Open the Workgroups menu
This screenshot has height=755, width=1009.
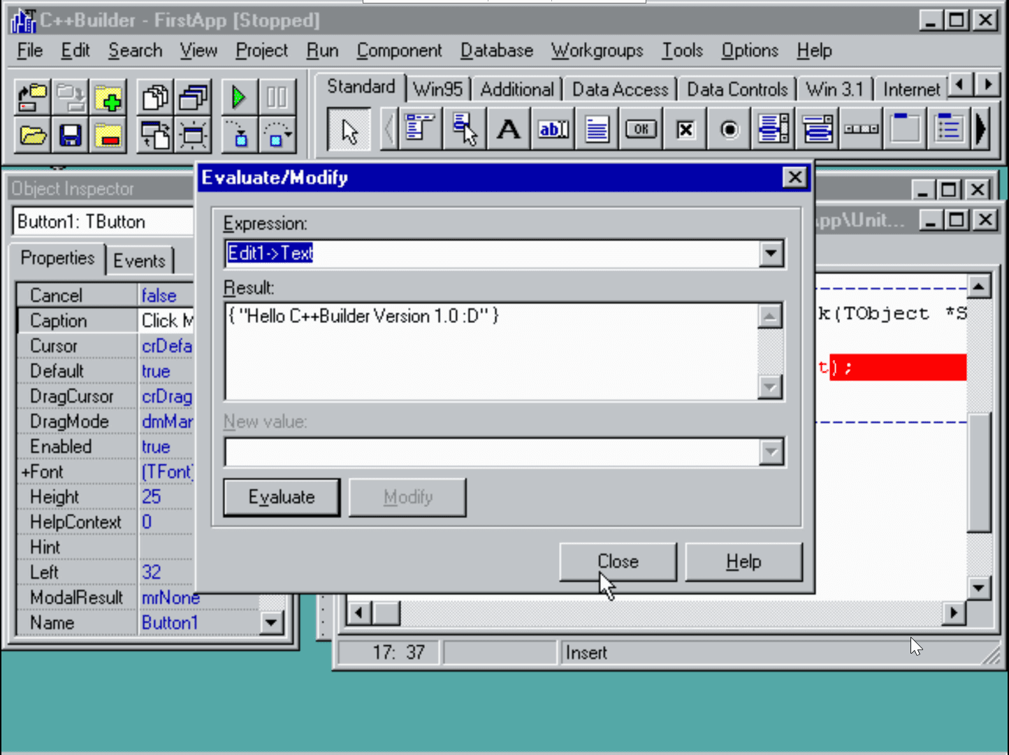pos(597,50)
